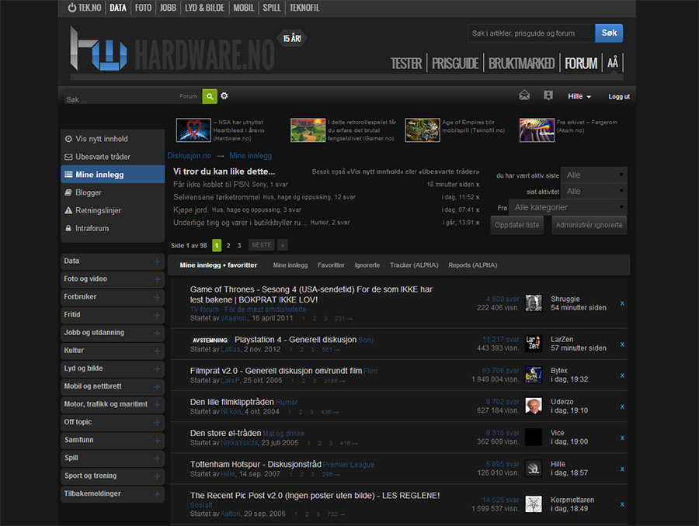Screen dimensions: 699x526
Task: Open the notifications icon beside Hille
Action: [x=548, y=96]
